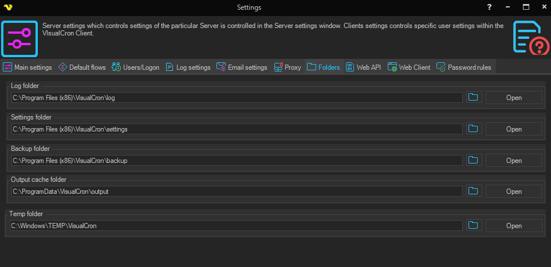Open the Email settings tab
551x267 pixels.
[242, 67]
